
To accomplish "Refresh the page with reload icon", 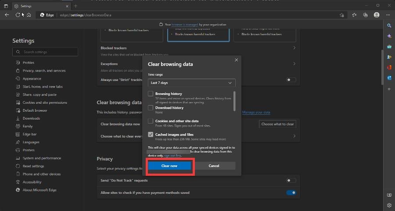I will 18,15.
